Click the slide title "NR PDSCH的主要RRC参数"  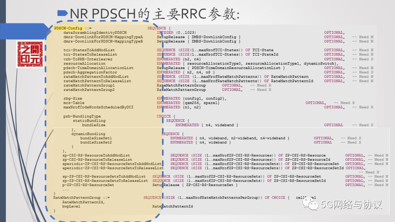point(154,14)
